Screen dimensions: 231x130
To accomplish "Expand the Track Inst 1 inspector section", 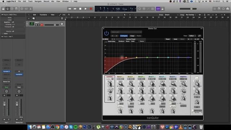I will point(2,36).
